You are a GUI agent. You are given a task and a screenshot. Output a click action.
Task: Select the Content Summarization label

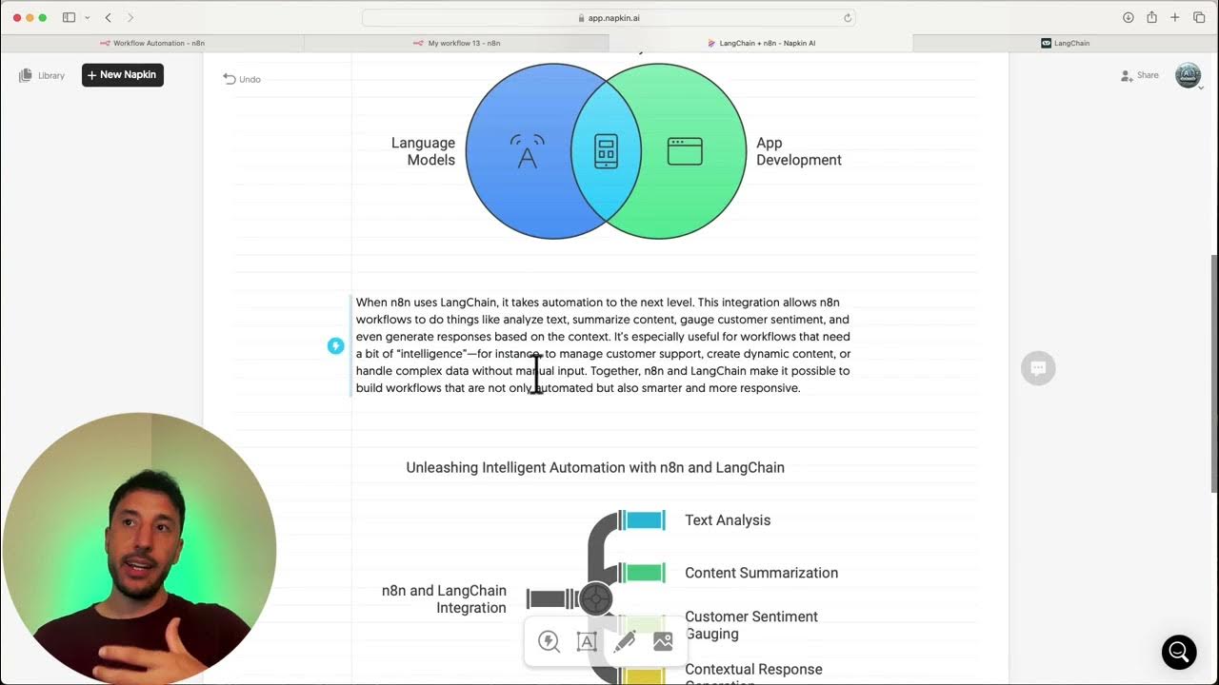pyautogui.click(x=762, y=573)
